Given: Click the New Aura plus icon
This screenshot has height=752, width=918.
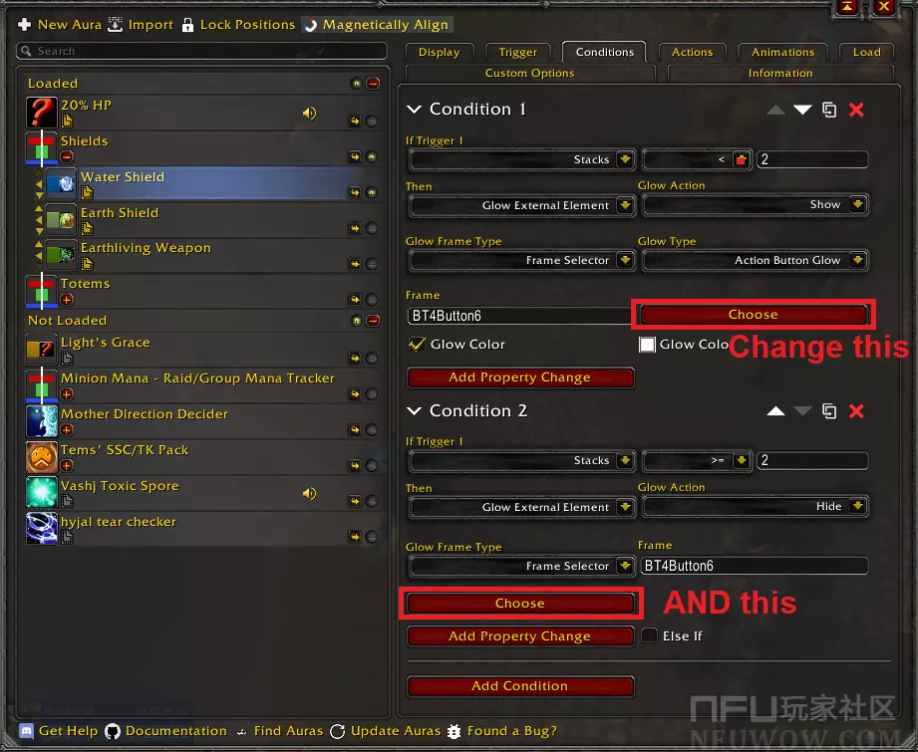Looking at the screenshot, I should click(25, 24).
